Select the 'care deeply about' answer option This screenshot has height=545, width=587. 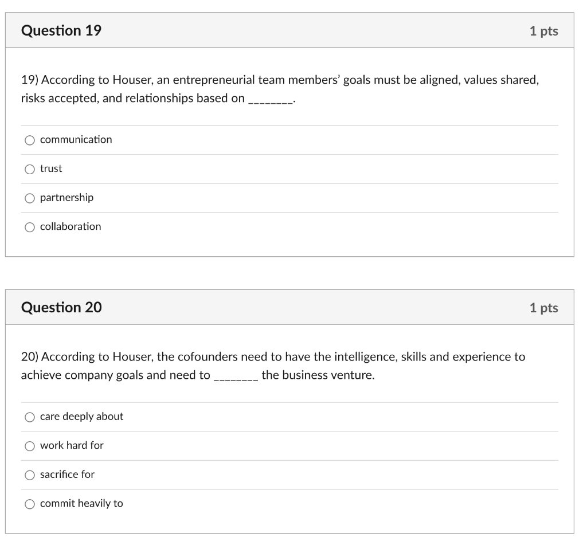pyautogui.click(x=29, y=417)
